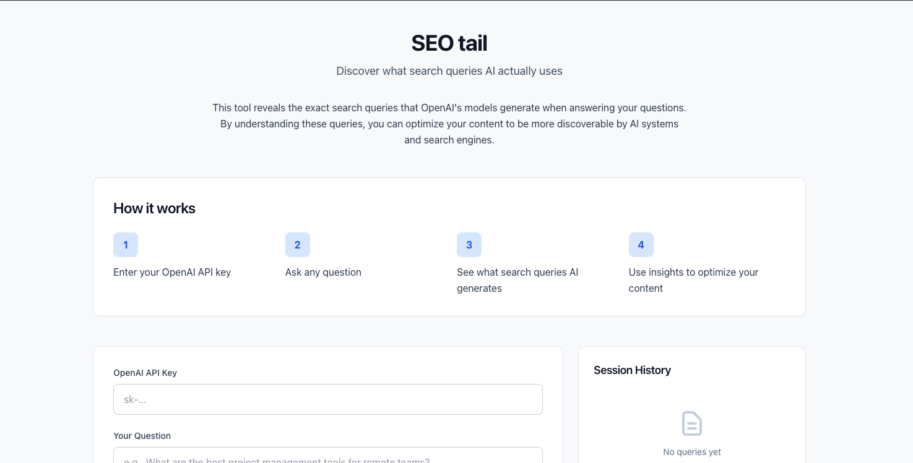Screen dimensions: 913x463
Task: Click the 'How it works' heading
Action: (x=154, y=208)
